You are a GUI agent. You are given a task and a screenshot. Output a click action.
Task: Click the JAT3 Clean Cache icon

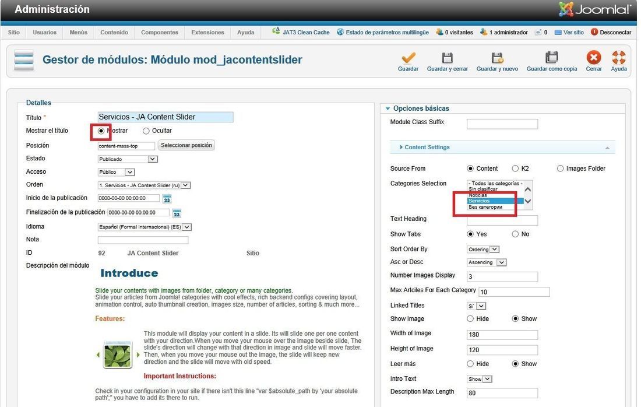(276, 31)
